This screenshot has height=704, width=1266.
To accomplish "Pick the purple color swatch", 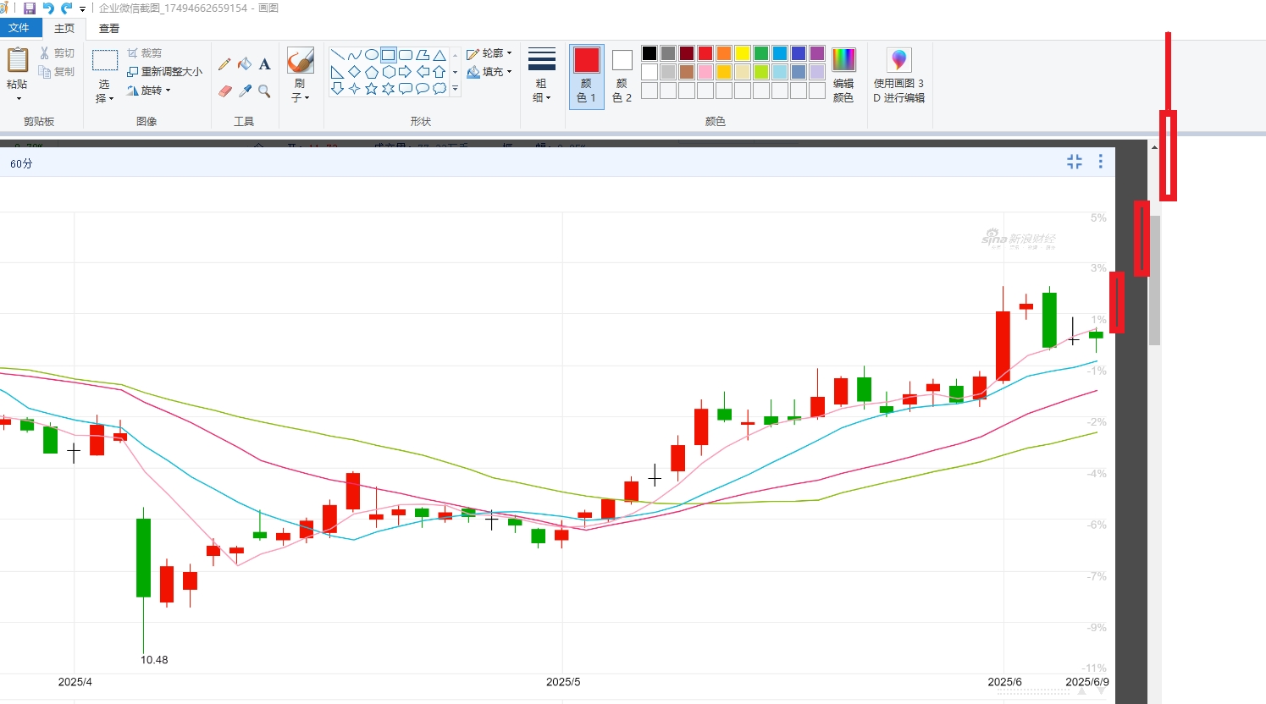I will [x=817, y=53].
